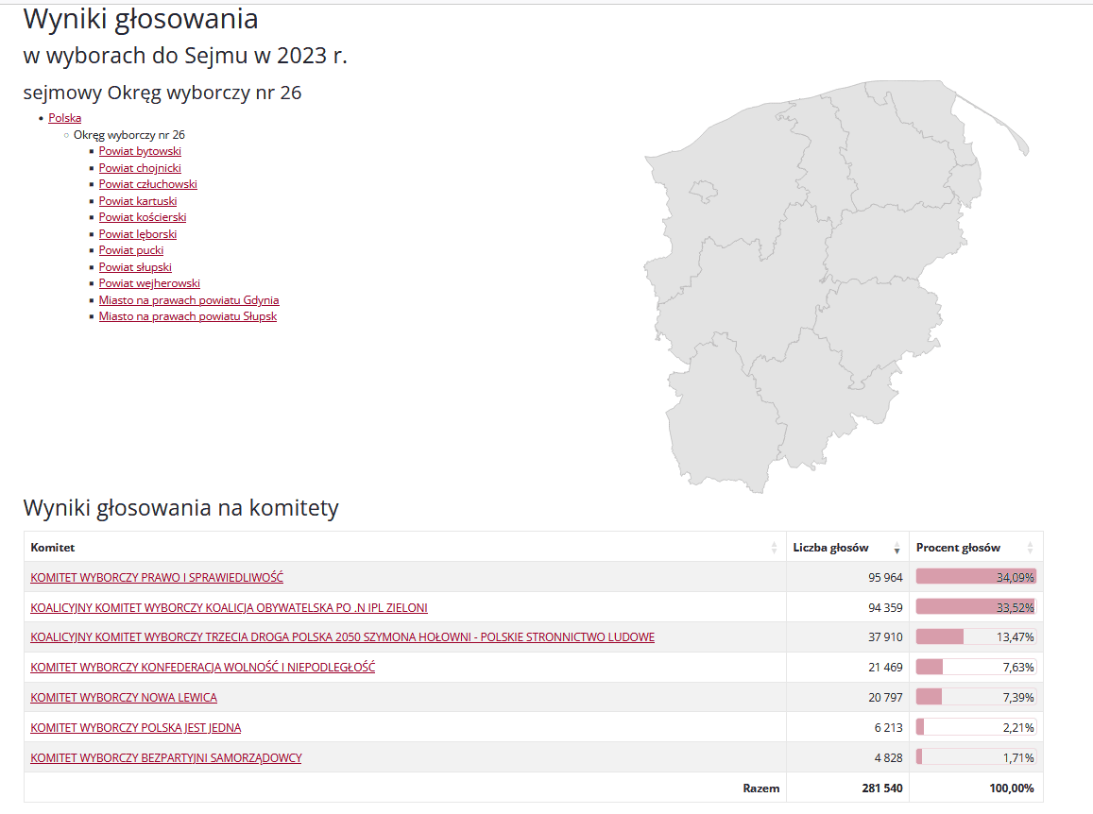Select Powiat człuchowski from the list
This screenshot has height=814, width=1093.
pyautogui.click(x=147, y=184)
